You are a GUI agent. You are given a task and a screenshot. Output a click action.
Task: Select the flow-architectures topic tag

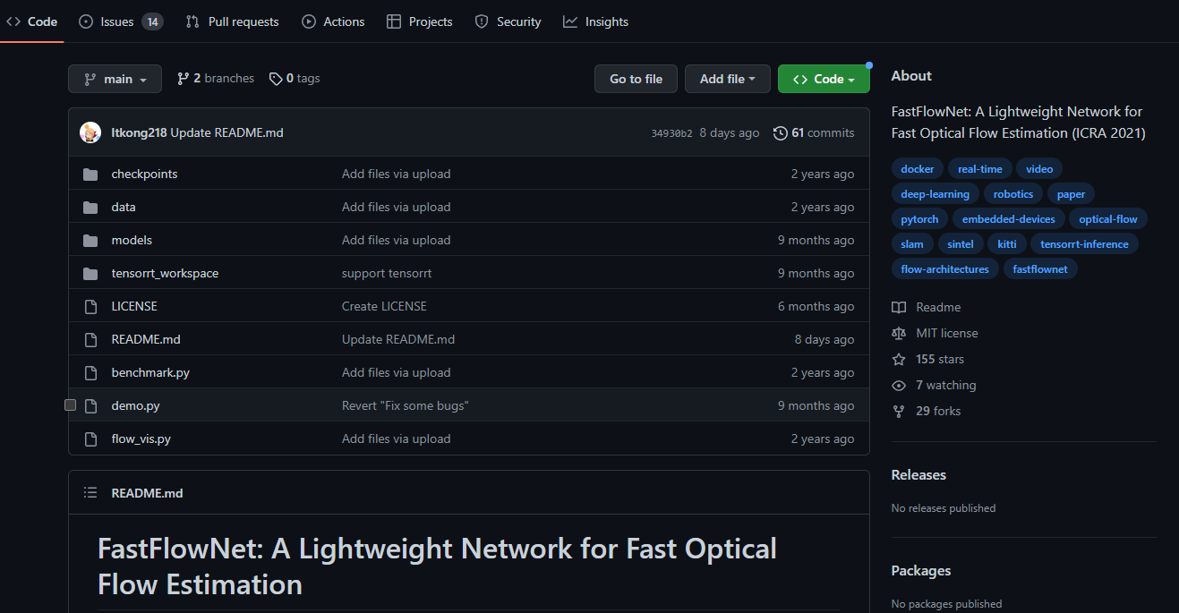click(945, 268)
